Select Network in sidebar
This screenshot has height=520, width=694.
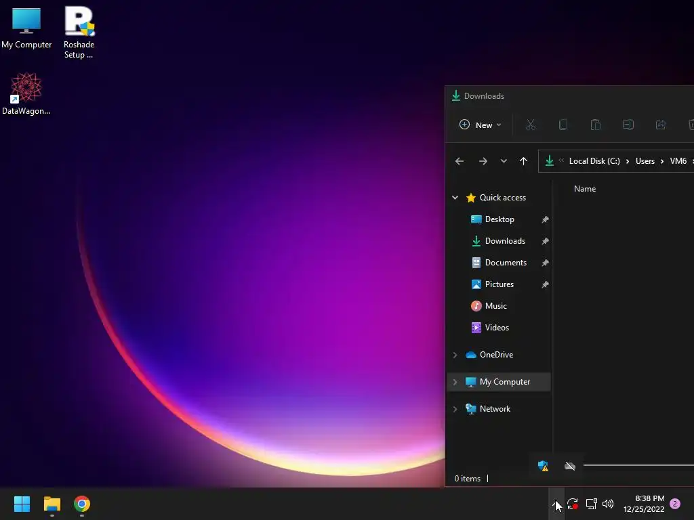[x=495, y=409]
